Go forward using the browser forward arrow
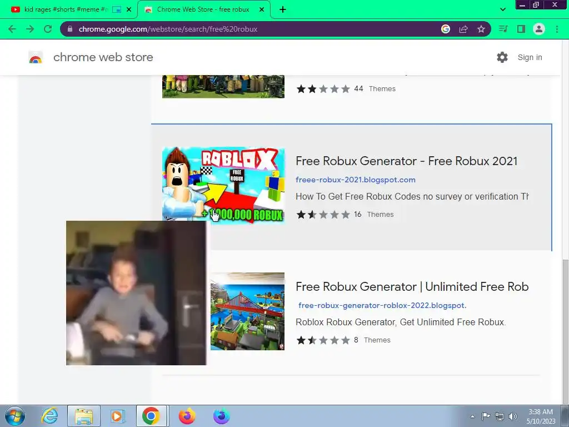 [x=30, y=29]
